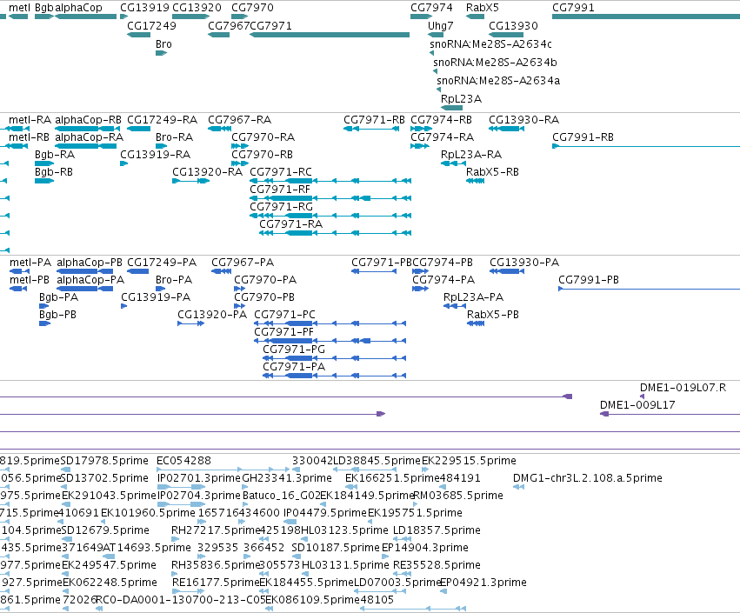Open protein CG7971-PB
This screenshot has height=613, width=740.
pyautogui.click(x=382, y=263)
